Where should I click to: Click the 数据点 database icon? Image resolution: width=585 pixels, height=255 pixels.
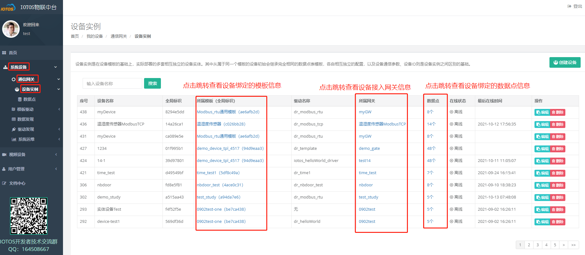(20, 99)
